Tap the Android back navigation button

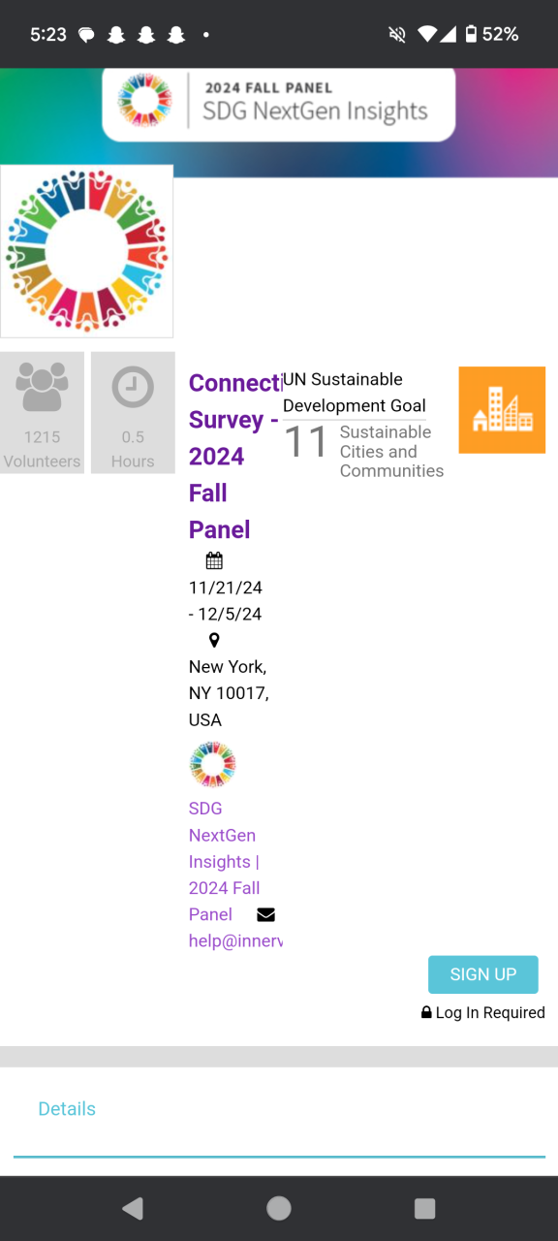coord(134,1208)
